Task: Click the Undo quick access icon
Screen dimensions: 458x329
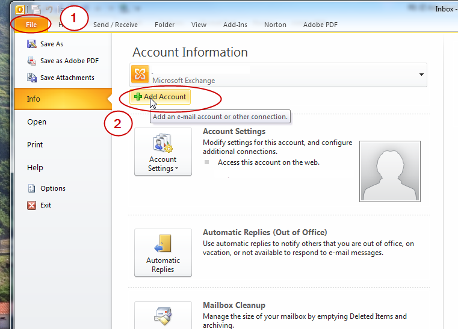Action: tap(49, 10)
